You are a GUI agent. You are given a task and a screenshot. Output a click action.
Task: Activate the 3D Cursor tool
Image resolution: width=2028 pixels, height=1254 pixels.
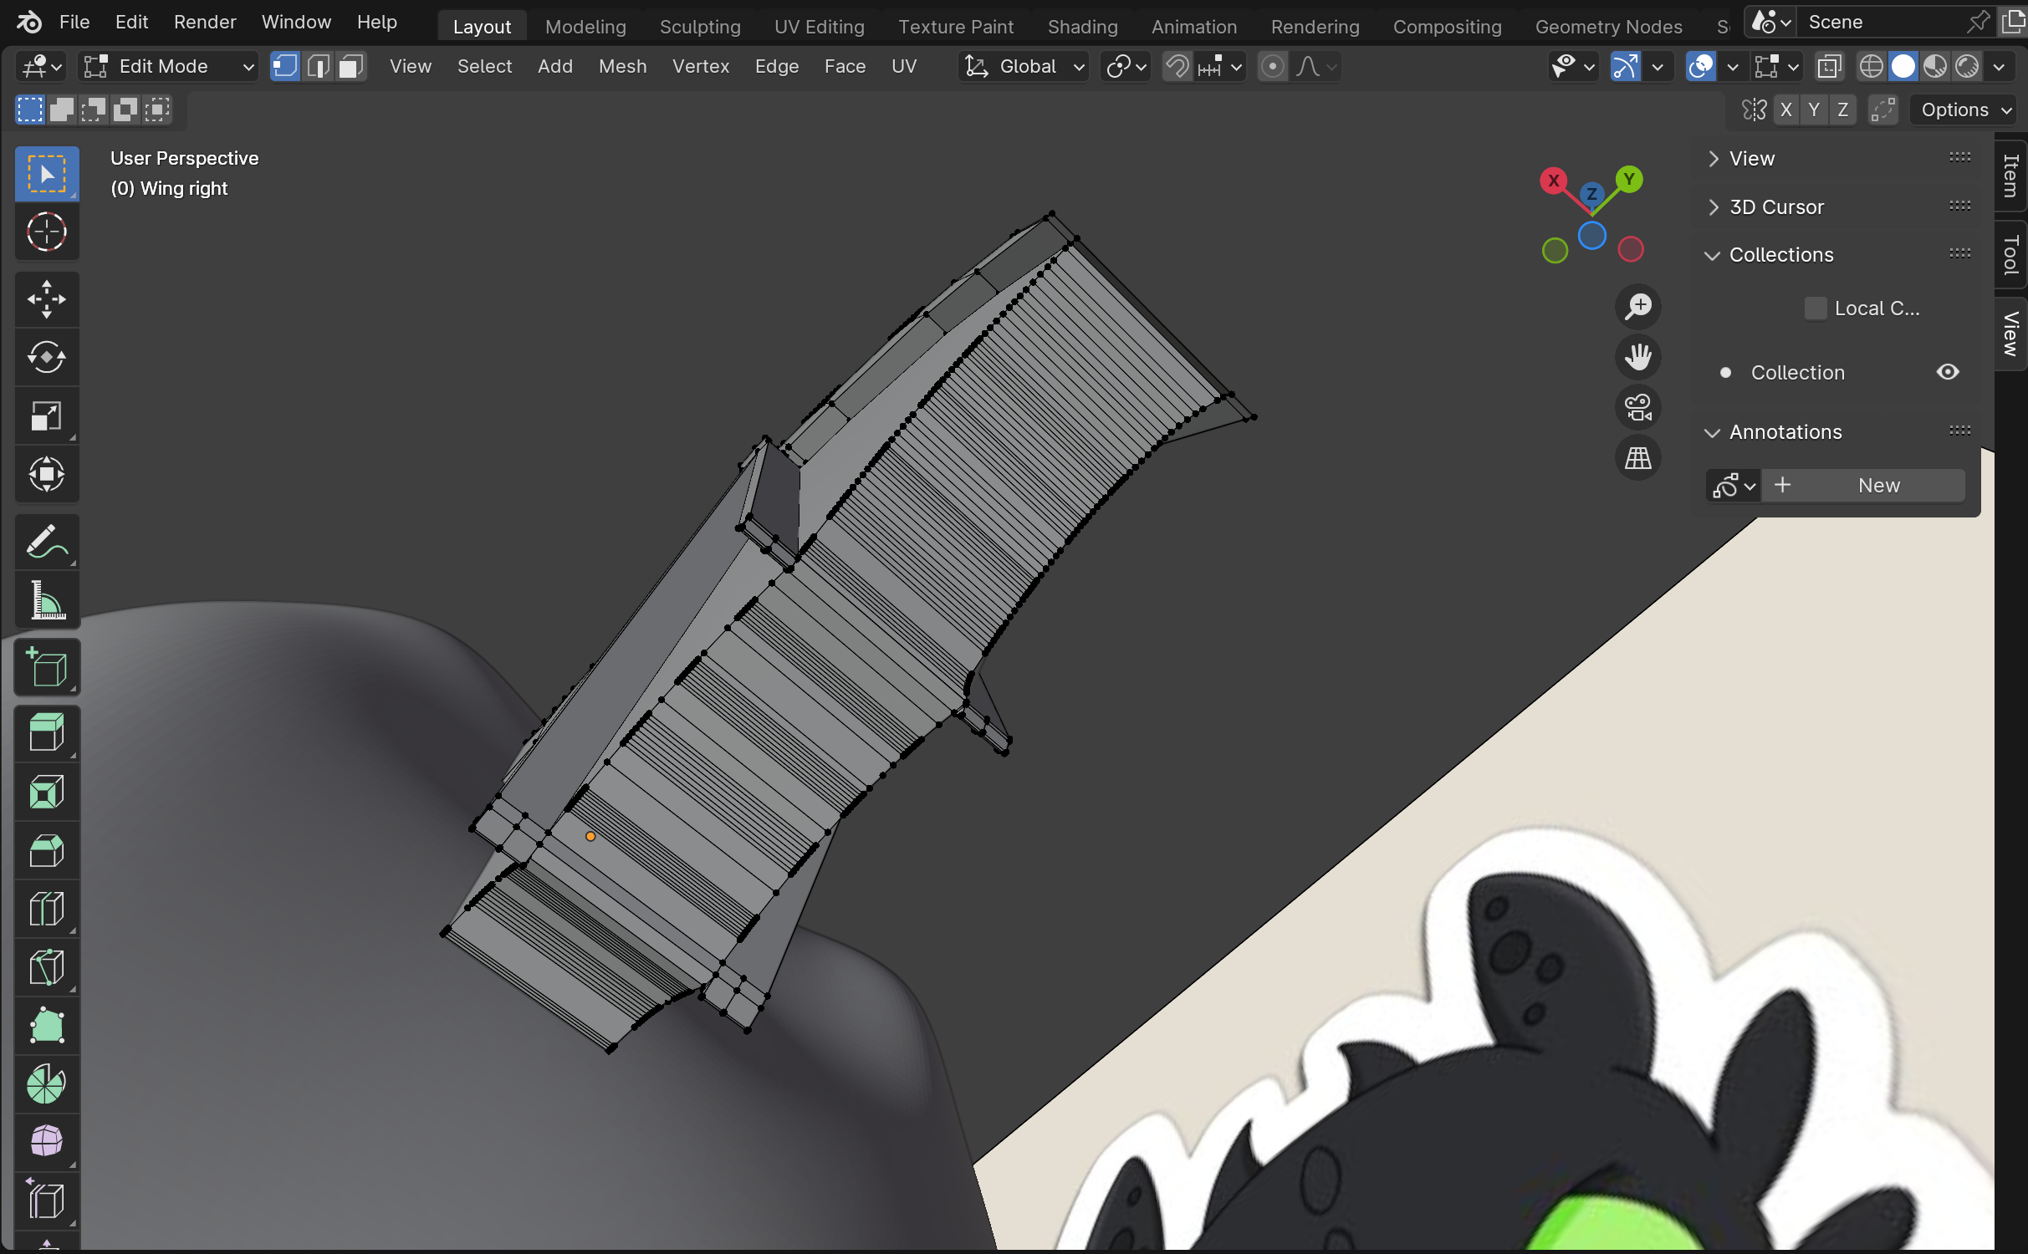(x=47, y=232)
